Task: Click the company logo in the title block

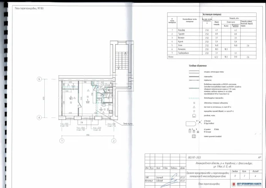Action: point(246,184)
